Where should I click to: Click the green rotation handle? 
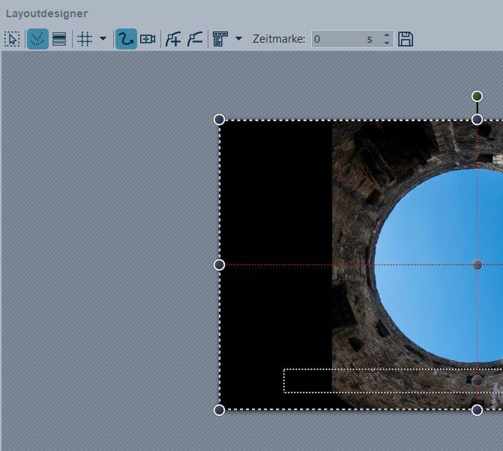[x=477, y=96]
